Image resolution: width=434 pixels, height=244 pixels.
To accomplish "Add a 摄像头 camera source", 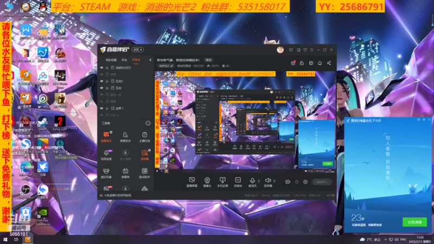I will tap(207, 182).
